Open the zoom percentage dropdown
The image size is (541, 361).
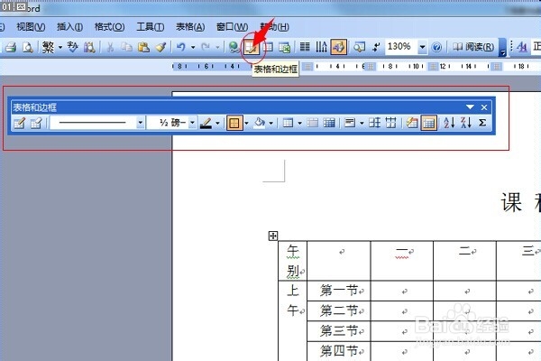[422, 47]
